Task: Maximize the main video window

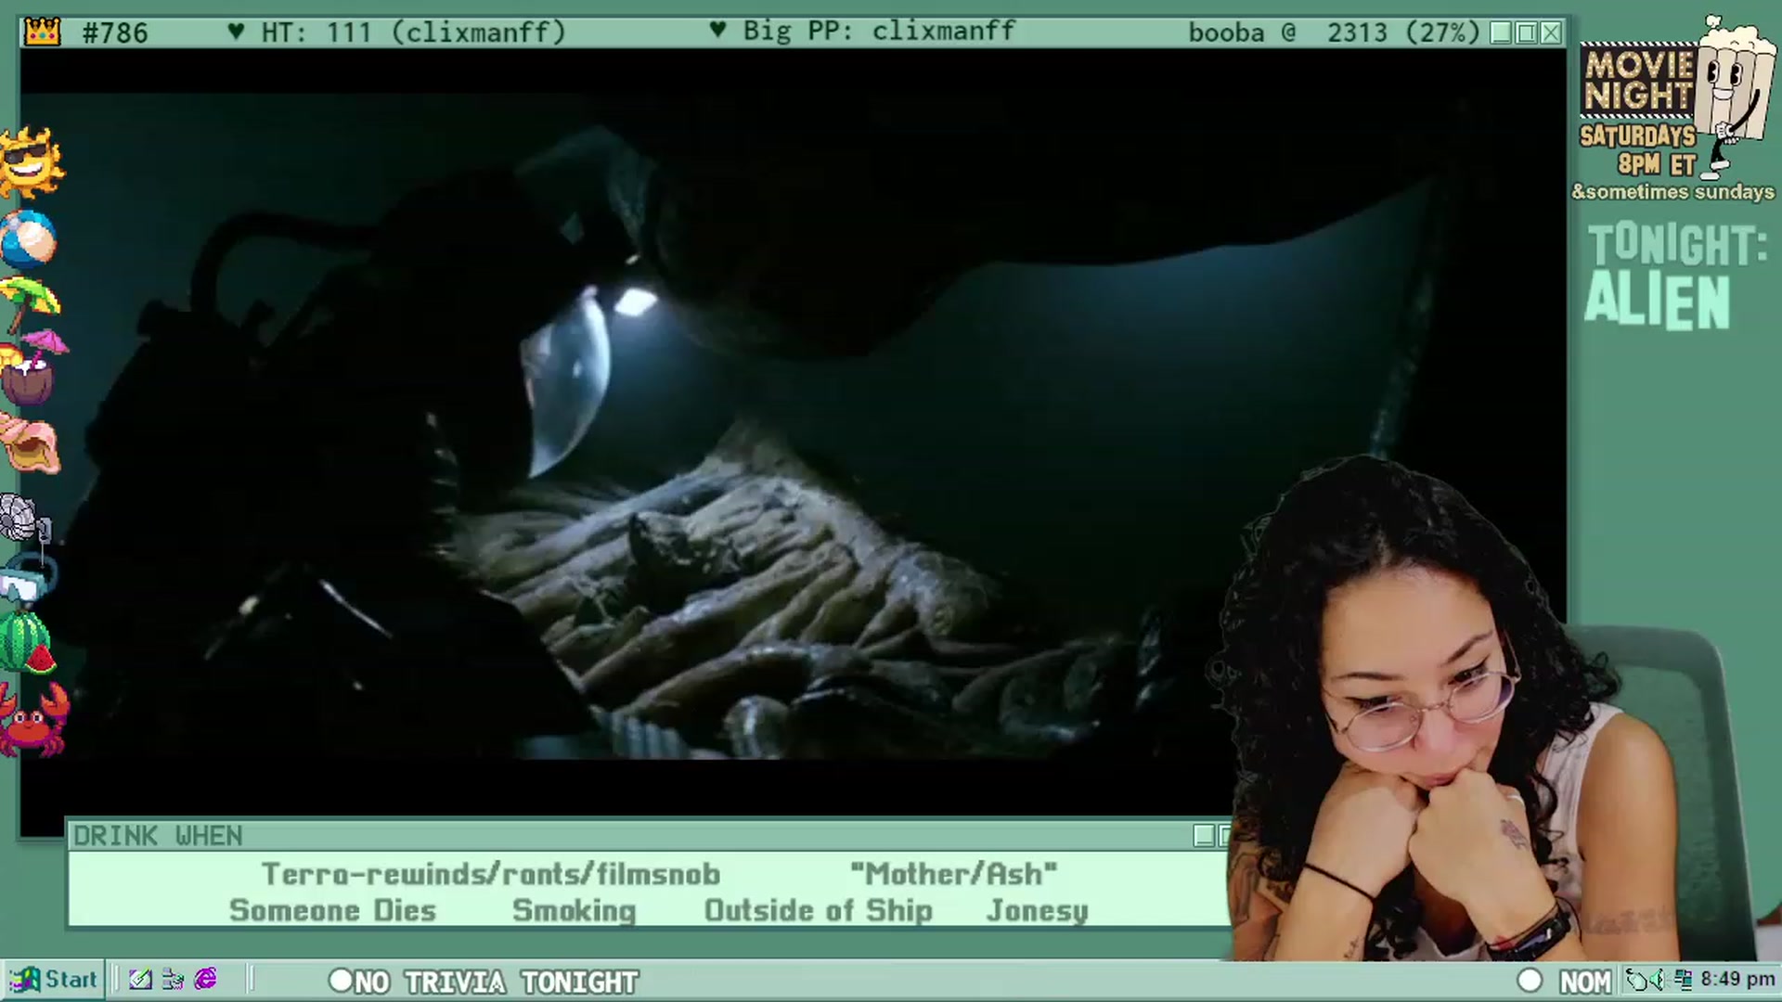Action: (x=1526, y=33)
